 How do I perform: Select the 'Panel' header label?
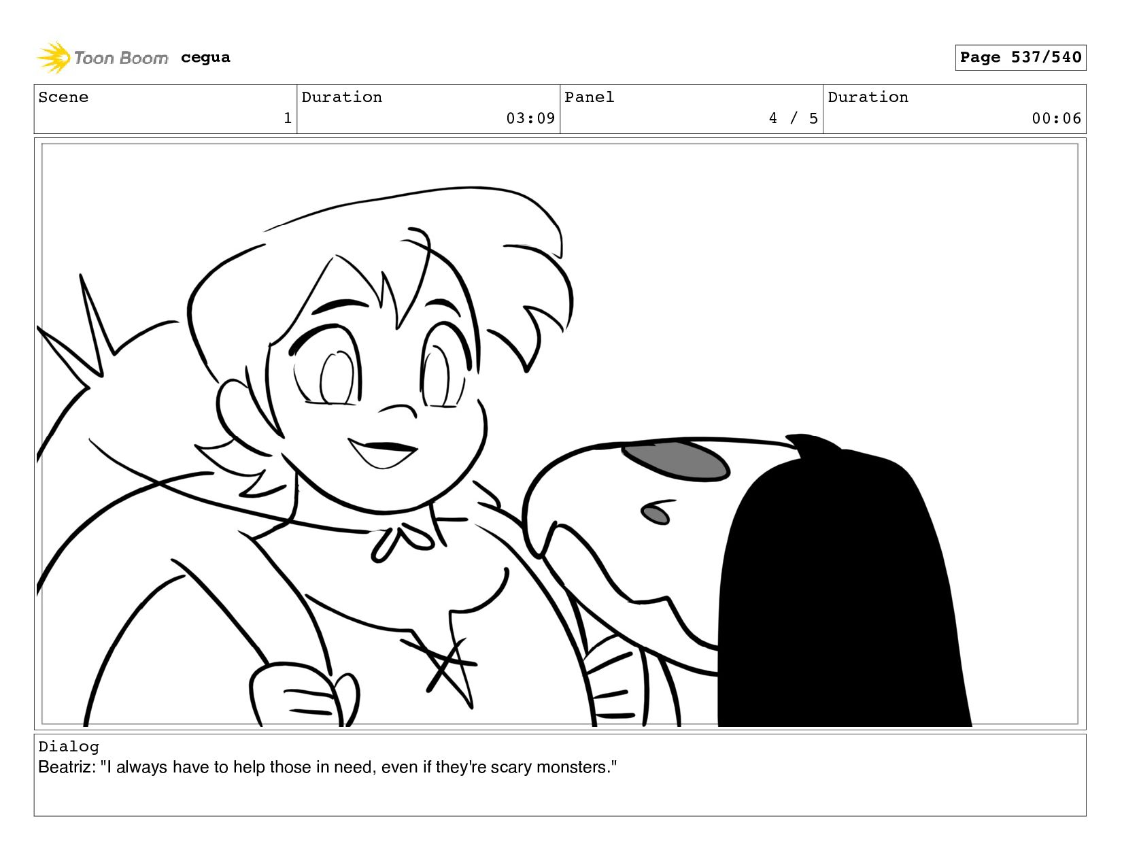point(590,97)
